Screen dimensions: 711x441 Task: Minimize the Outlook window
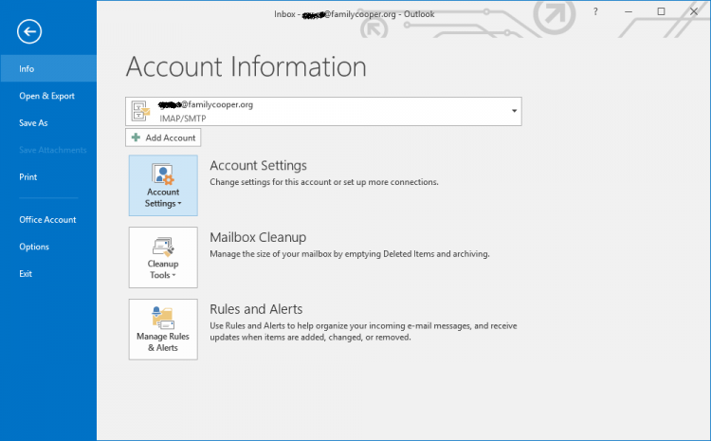(629, 11)
